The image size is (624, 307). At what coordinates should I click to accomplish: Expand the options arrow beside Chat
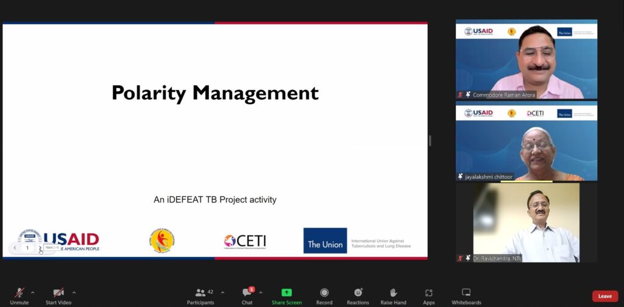click(261, 292)
